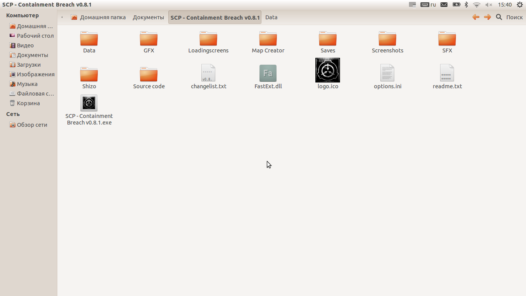The image size is (526, 296).
Task: Select the Source code folder
Action: click(x=149, y=74)
